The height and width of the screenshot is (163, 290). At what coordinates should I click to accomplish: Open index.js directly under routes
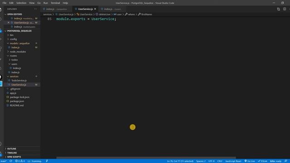coord(22,72)
